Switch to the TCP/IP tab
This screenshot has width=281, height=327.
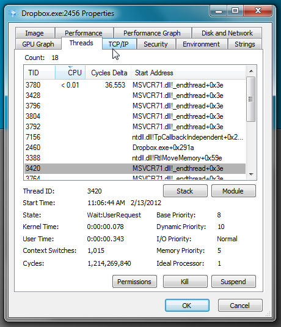pos(119,44)
